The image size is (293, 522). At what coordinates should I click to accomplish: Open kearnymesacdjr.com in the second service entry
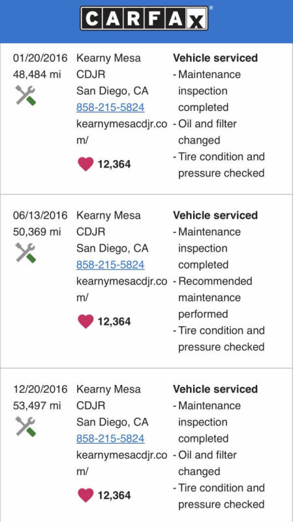(x=121, y=289)
